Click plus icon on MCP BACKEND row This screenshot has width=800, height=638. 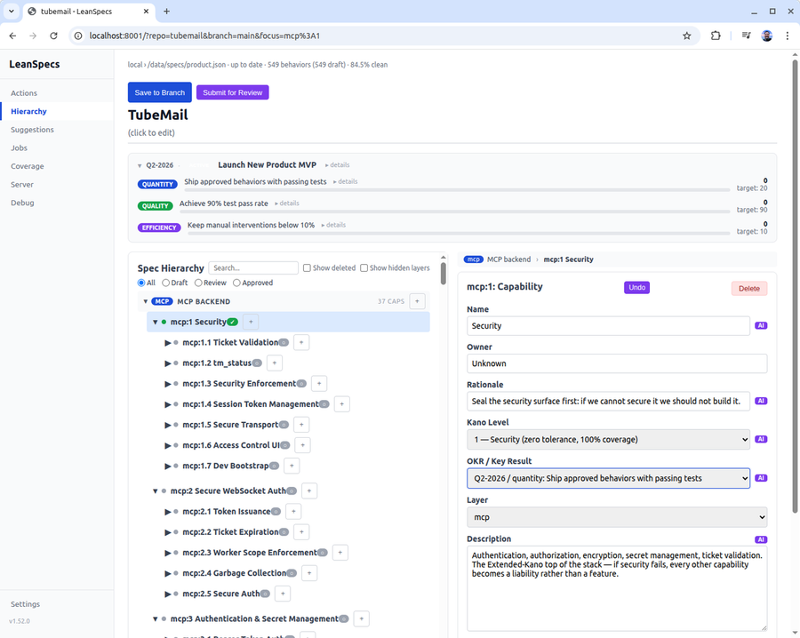(417, 301)
